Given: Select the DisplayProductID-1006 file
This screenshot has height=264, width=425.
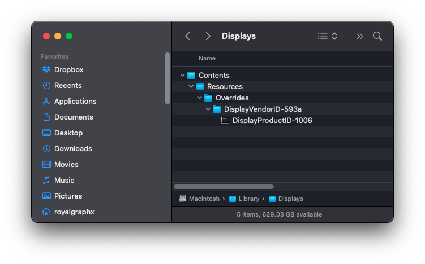Looking at the screenshot, I should coord(272,120).
